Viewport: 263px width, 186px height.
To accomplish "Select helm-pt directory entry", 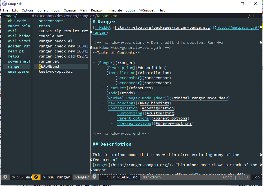I will click(16, 51).
